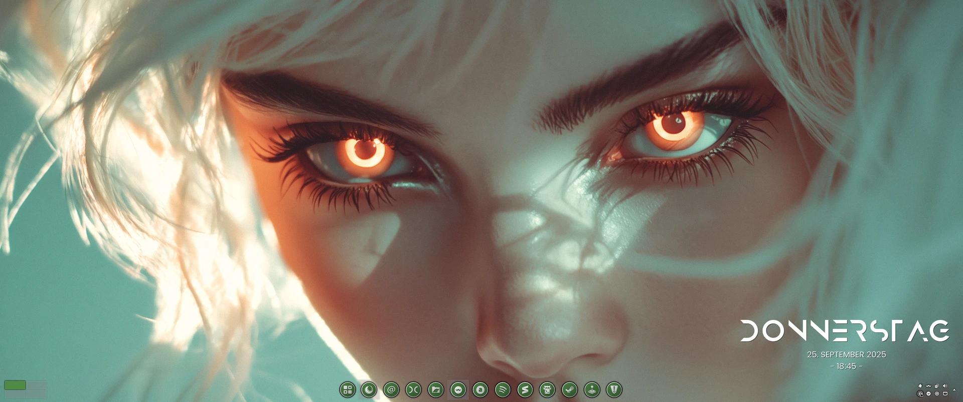Click the shield exclamation mark dock icon
This screenshot has width=963, height=402.
pyautogui.click(x=614, y=389)
